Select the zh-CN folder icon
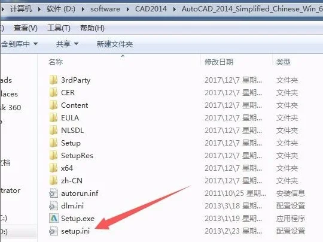This screenshot has height=242, width=323. (x=54, y=180)
